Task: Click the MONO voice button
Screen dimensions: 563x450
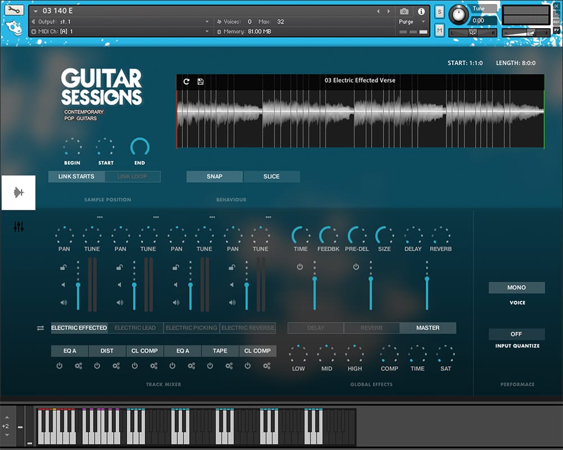Action: 516,287
